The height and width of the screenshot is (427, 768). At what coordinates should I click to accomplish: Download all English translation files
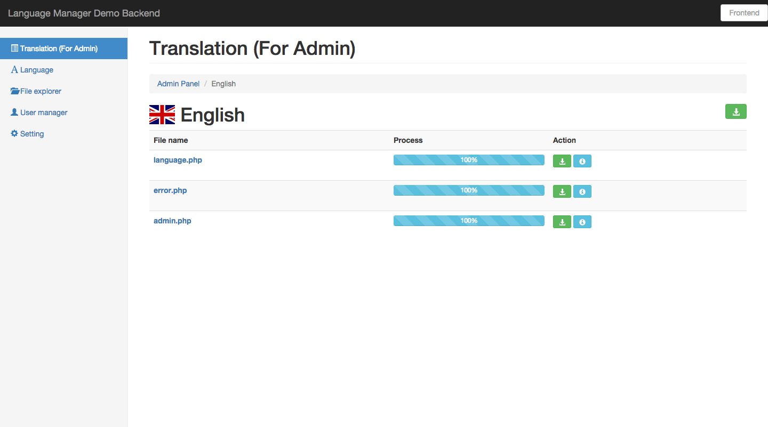coord(736,111)
